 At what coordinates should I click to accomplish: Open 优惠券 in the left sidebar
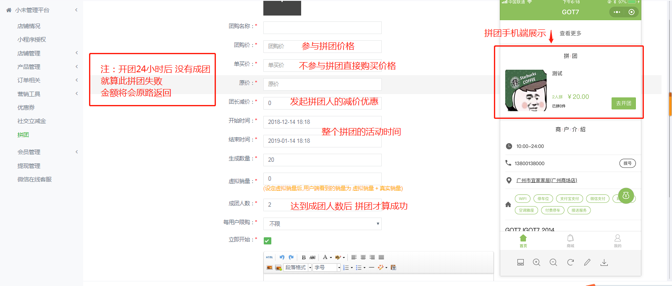pos(26,108)
